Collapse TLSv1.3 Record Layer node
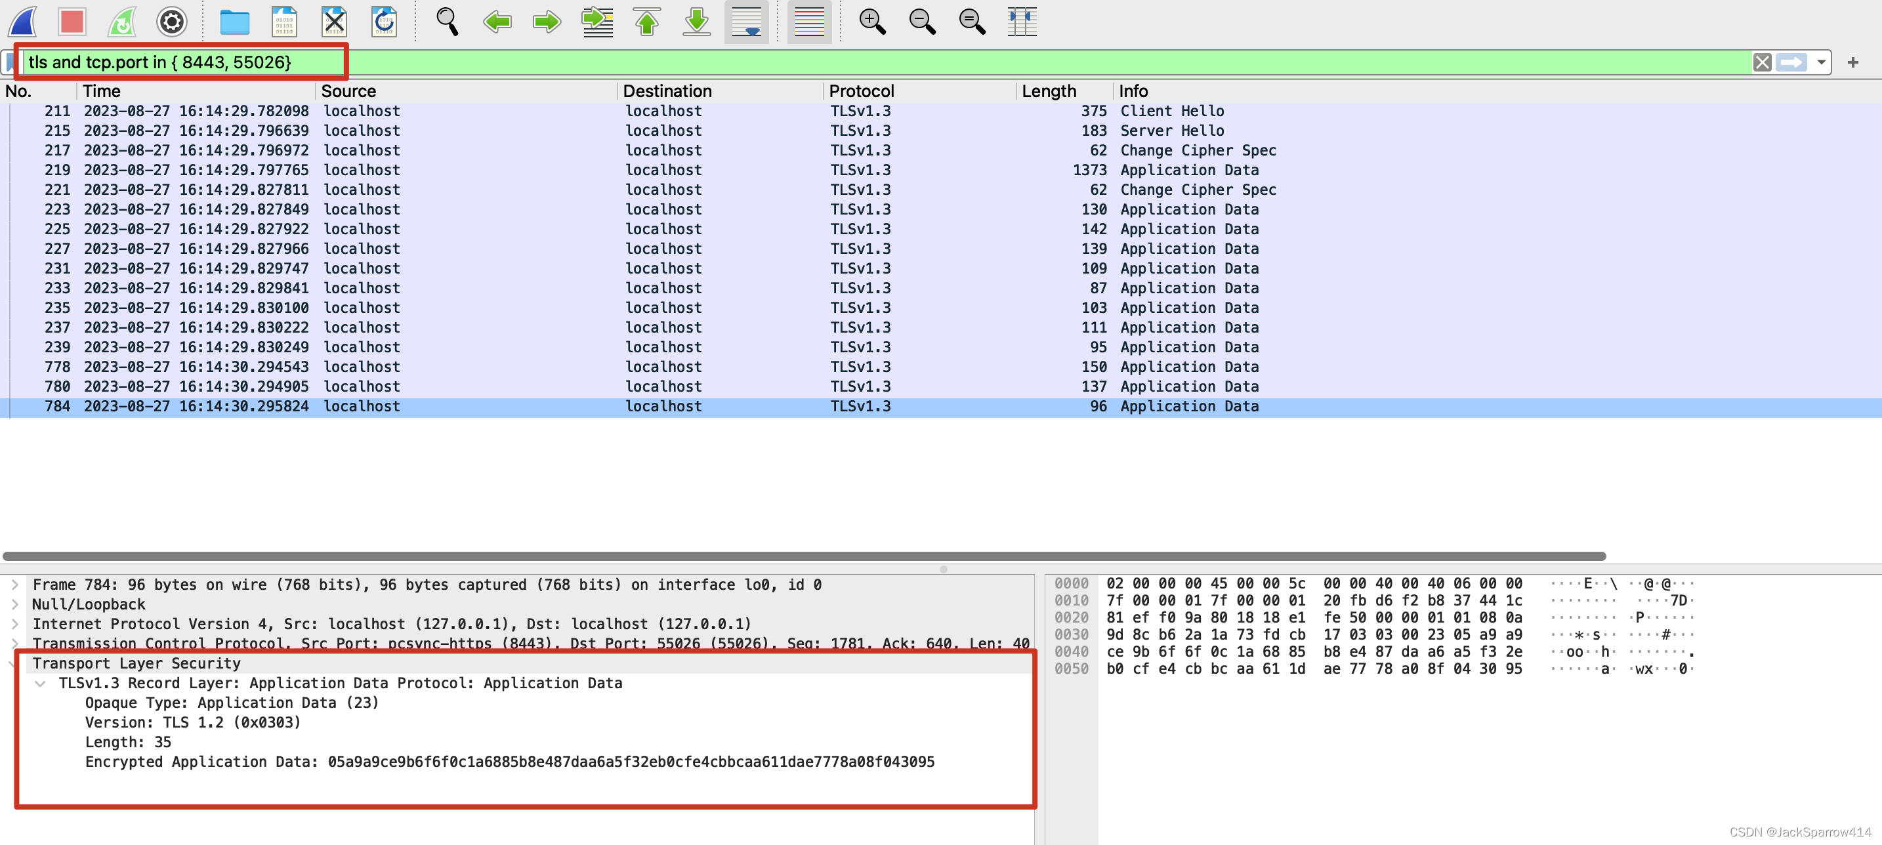 [41, 684]
